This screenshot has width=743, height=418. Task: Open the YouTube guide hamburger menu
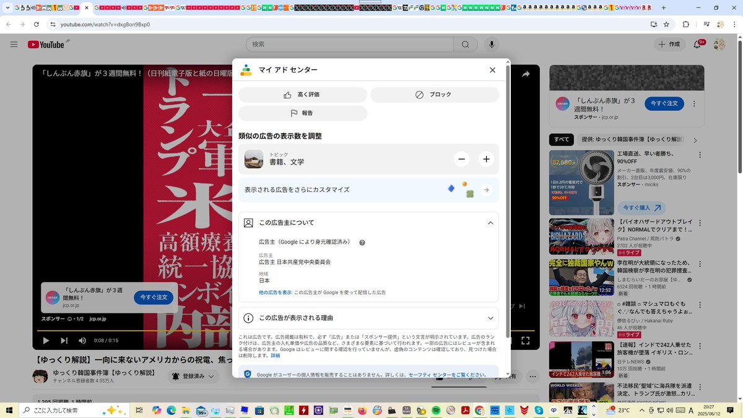coord(14,45)
